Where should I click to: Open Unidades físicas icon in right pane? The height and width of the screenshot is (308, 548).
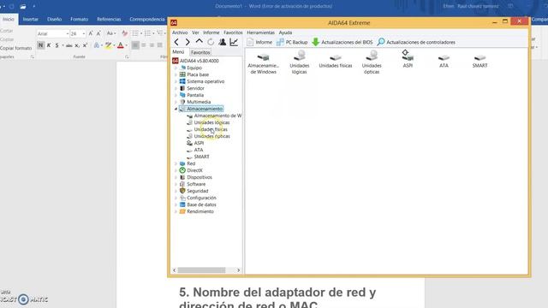[x=336, y=61]
